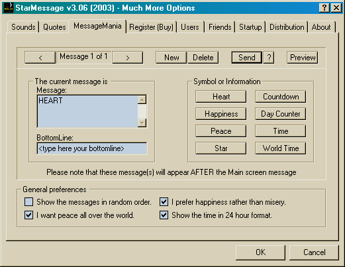Enable Show the messages in random order

tap(29, 202)
